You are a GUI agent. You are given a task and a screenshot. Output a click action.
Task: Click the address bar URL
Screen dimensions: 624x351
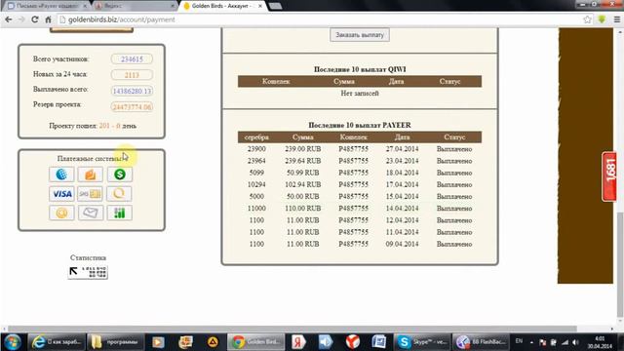pos(121,19)
